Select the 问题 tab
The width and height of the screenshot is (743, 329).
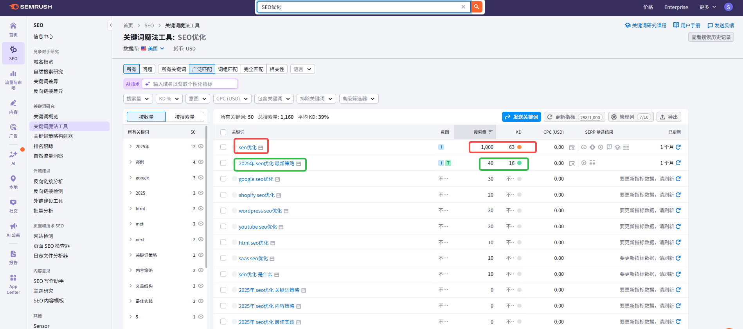(148, 69)
